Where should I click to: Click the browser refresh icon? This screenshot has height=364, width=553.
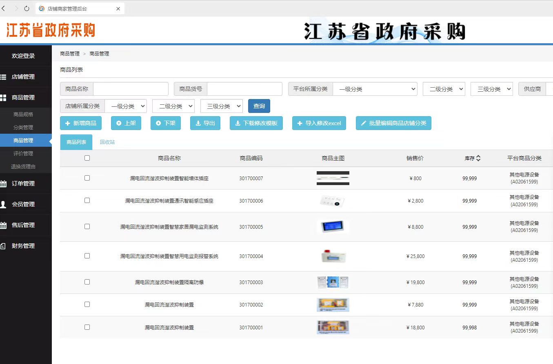point(26,7)
